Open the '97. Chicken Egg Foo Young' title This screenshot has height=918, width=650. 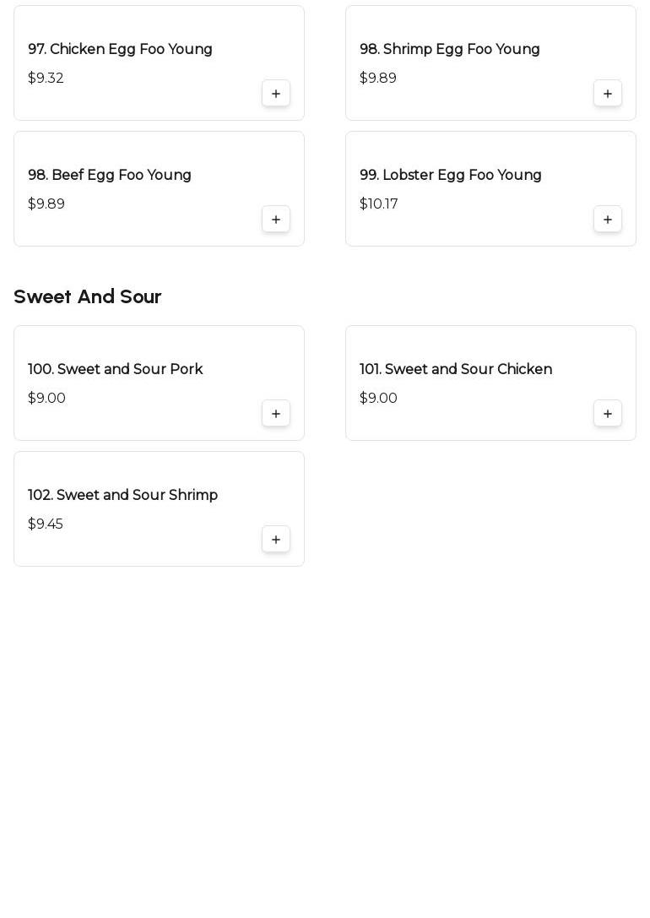pyautogui.click(x=120, y=50)
